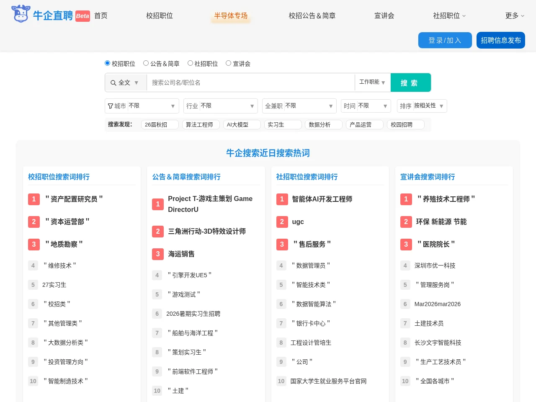Open the 宣讲会 navigation item
The height and width of the screenshot is (402, 536).
384,15
